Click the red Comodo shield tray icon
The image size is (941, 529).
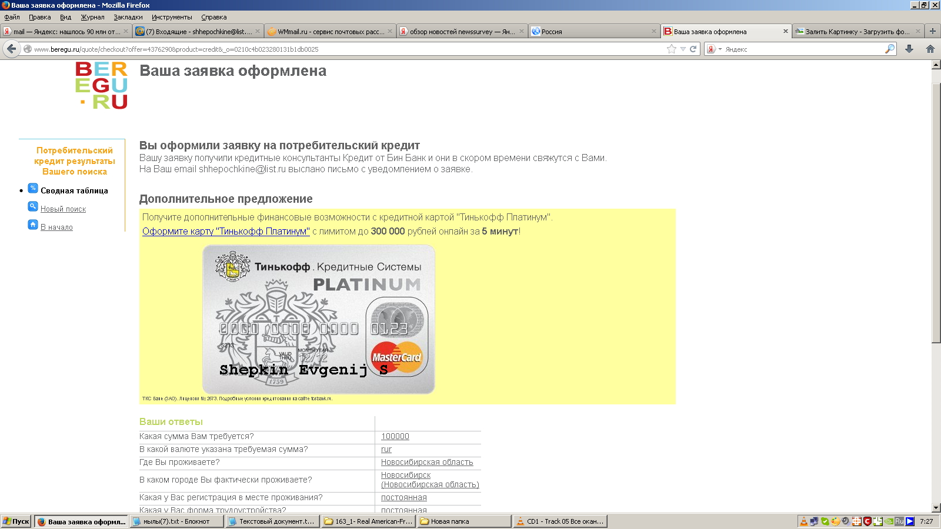click(x=867, y=521)
